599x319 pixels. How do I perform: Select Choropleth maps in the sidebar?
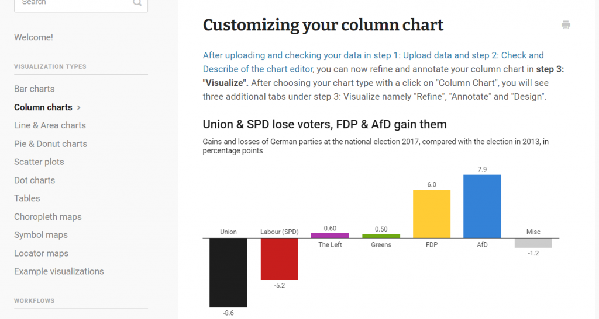[x=48, y=216]
